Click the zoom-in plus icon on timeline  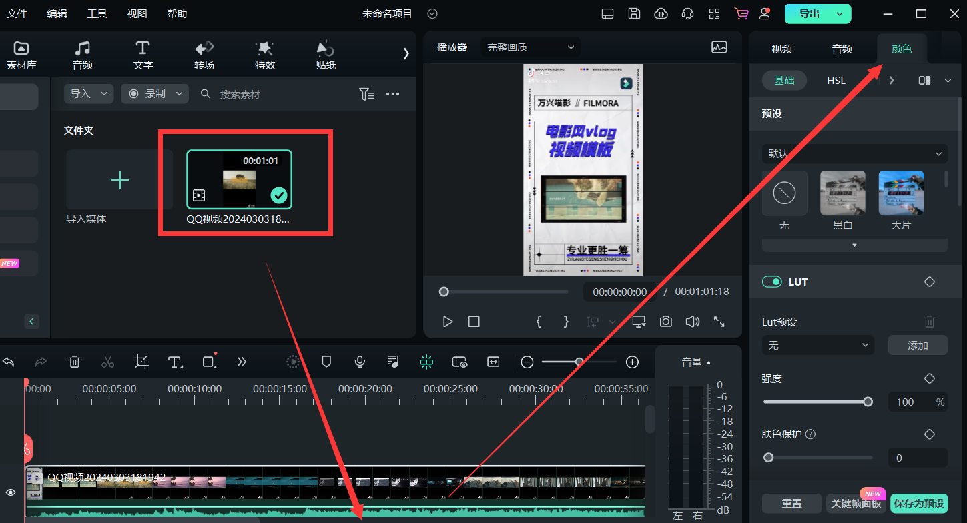[632, 362]
